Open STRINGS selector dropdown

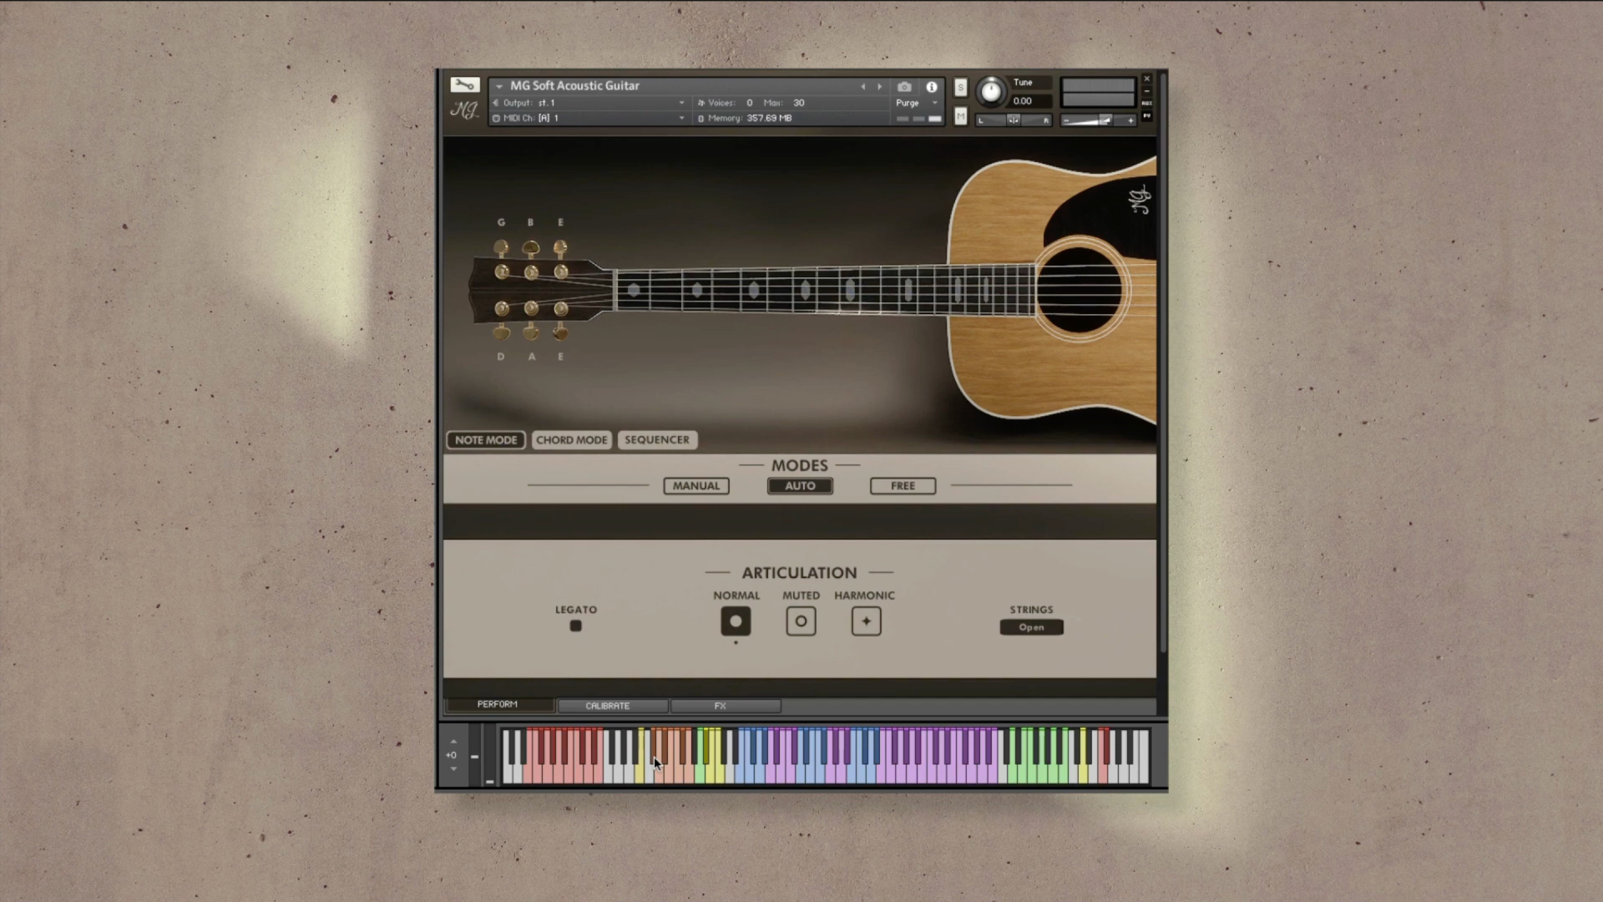(x=1032, y=626)
